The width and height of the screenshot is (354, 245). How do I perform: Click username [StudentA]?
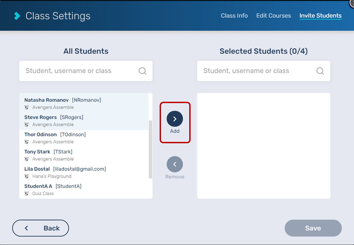tap(68, 186)
